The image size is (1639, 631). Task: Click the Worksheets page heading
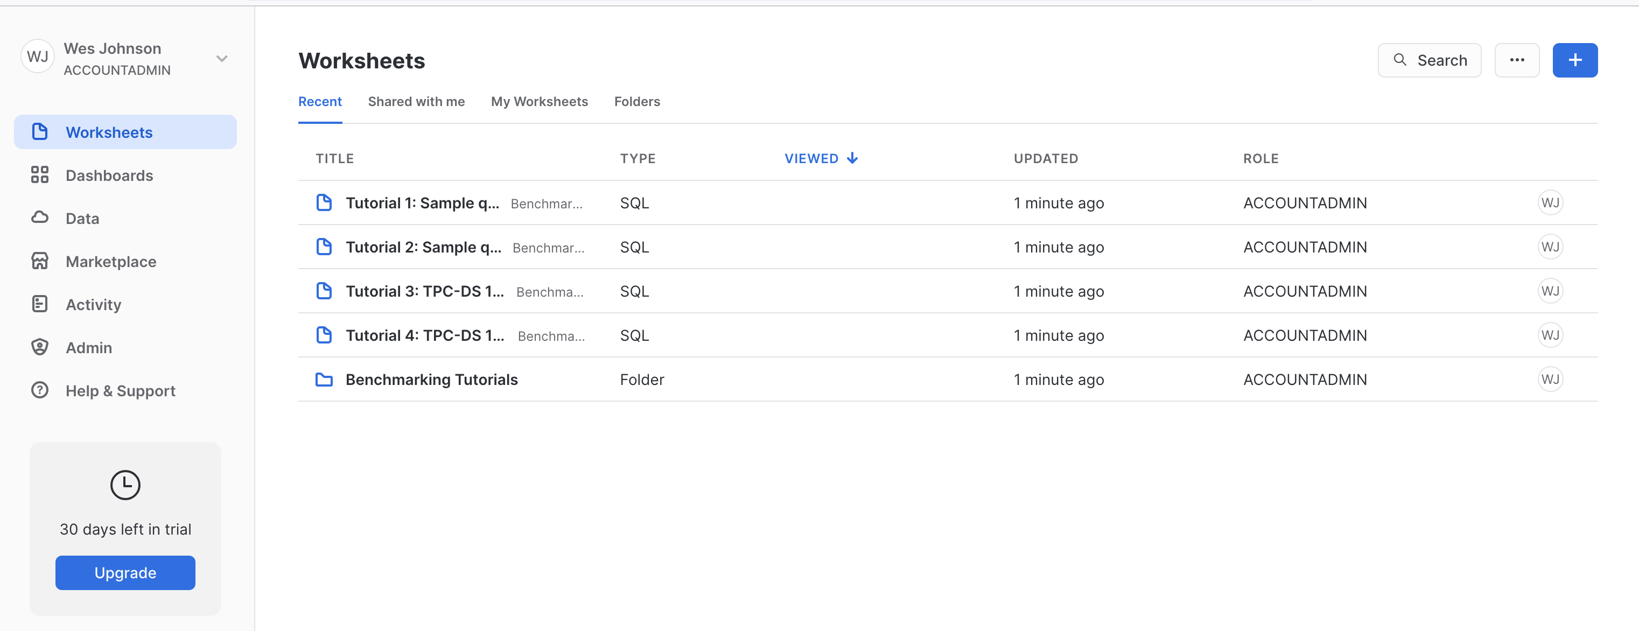coord(361,60)
